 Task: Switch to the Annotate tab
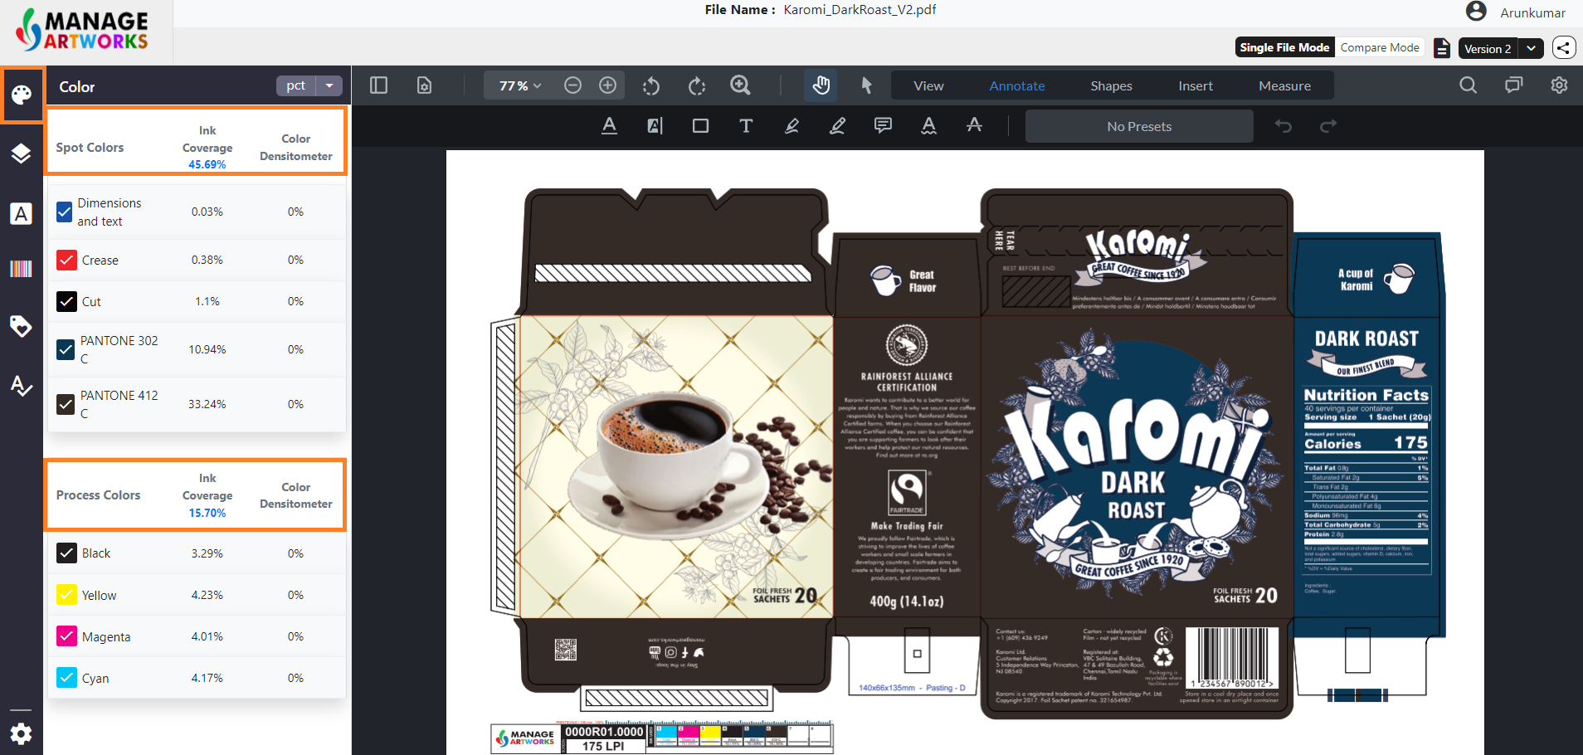click(x=1017, y=85)
